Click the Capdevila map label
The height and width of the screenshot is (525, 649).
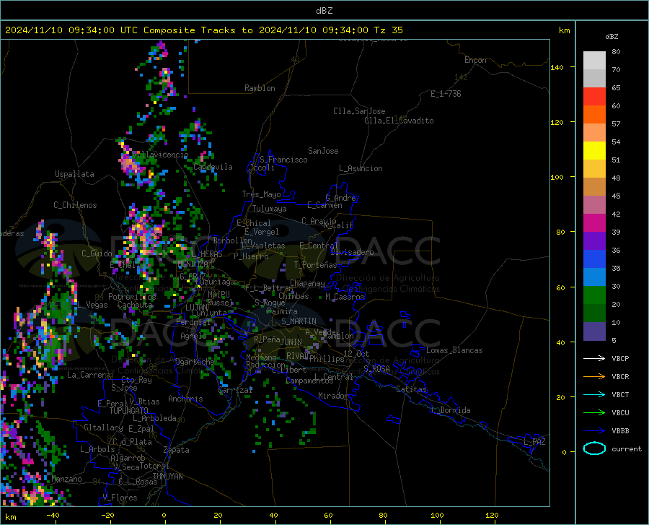pyautogui.click(x=213, y=167)
